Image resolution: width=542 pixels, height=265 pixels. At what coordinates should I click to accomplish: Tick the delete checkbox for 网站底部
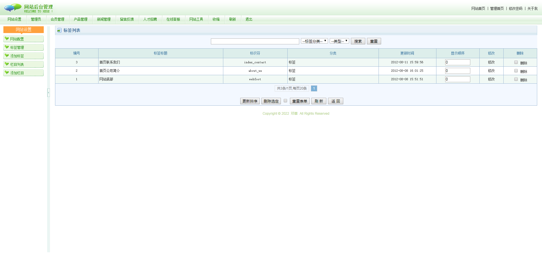click(x=516, y=79)
